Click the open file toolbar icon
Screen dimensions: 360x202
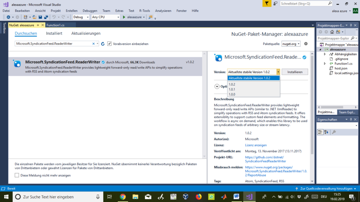(34, 17)
